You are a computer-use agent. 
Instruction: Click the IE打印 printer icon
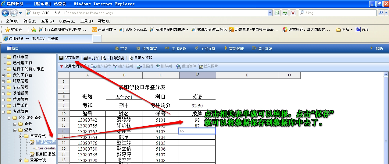[86, 58]
